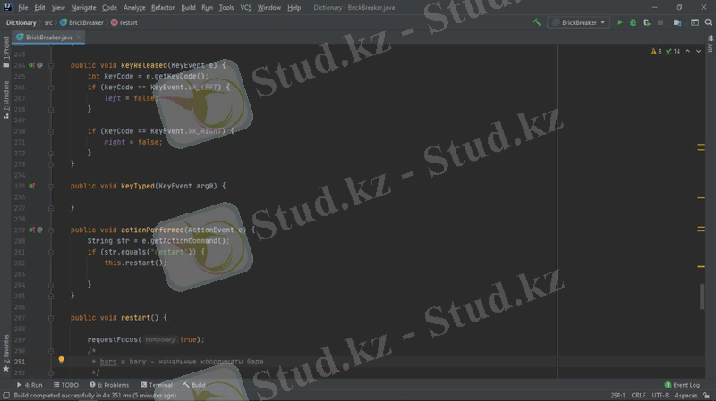
Task: Click override gutter icon on keyTyped line
Action: [31, 186]
